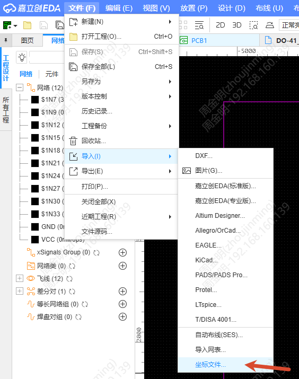Screen dimensions: 299x379
Task: Click the 2D view toolbar button
Action: pos(220,25)
